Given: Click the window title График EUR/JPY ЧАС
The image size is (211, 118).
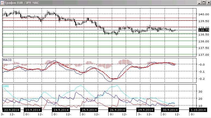Looking at the screenshot, I should point(22,3).
